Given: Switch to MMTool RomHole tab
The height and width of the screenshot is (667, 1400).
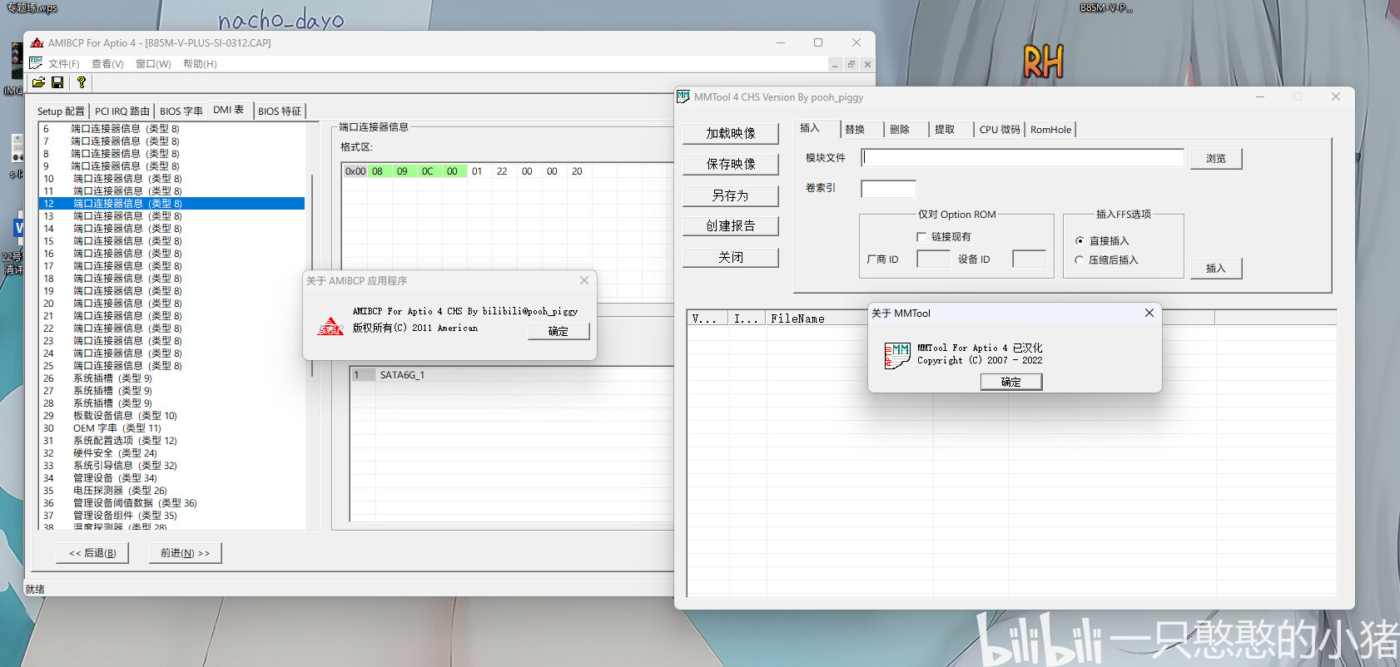Looking at the screenshot, I should click(x=1050, y=130).
